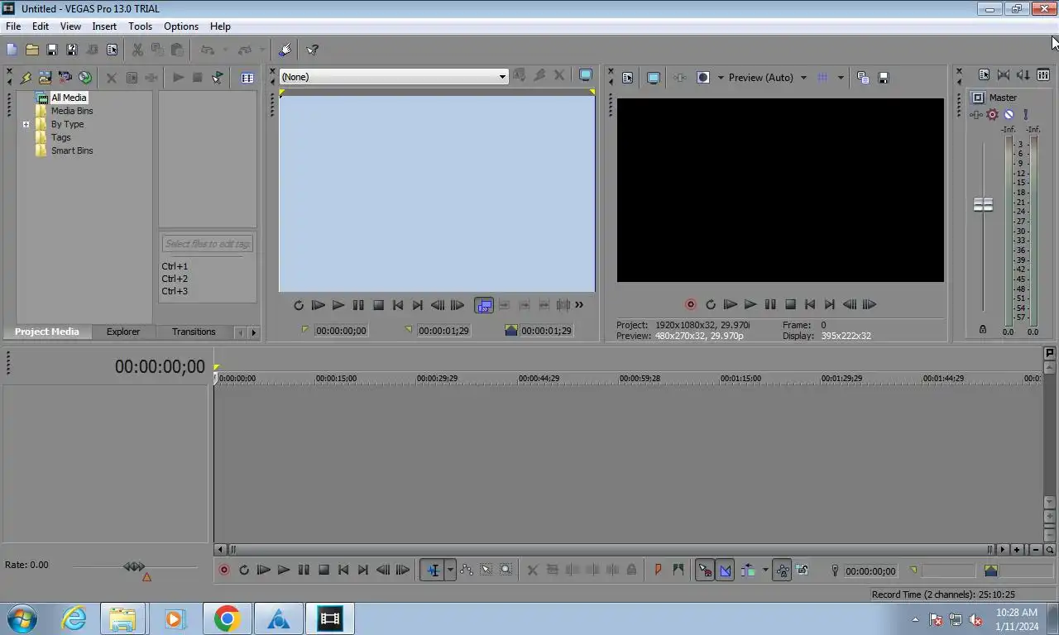The width and height of the screenshot is (1059, 635).
Task: Save preview snapshot to file
Action: click(x=883, y=78)
